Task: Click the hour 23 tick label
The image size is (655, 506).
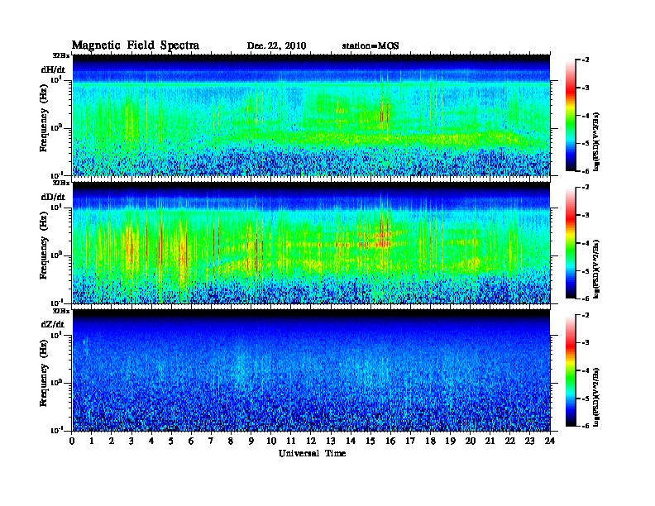Action: (530, 441)
